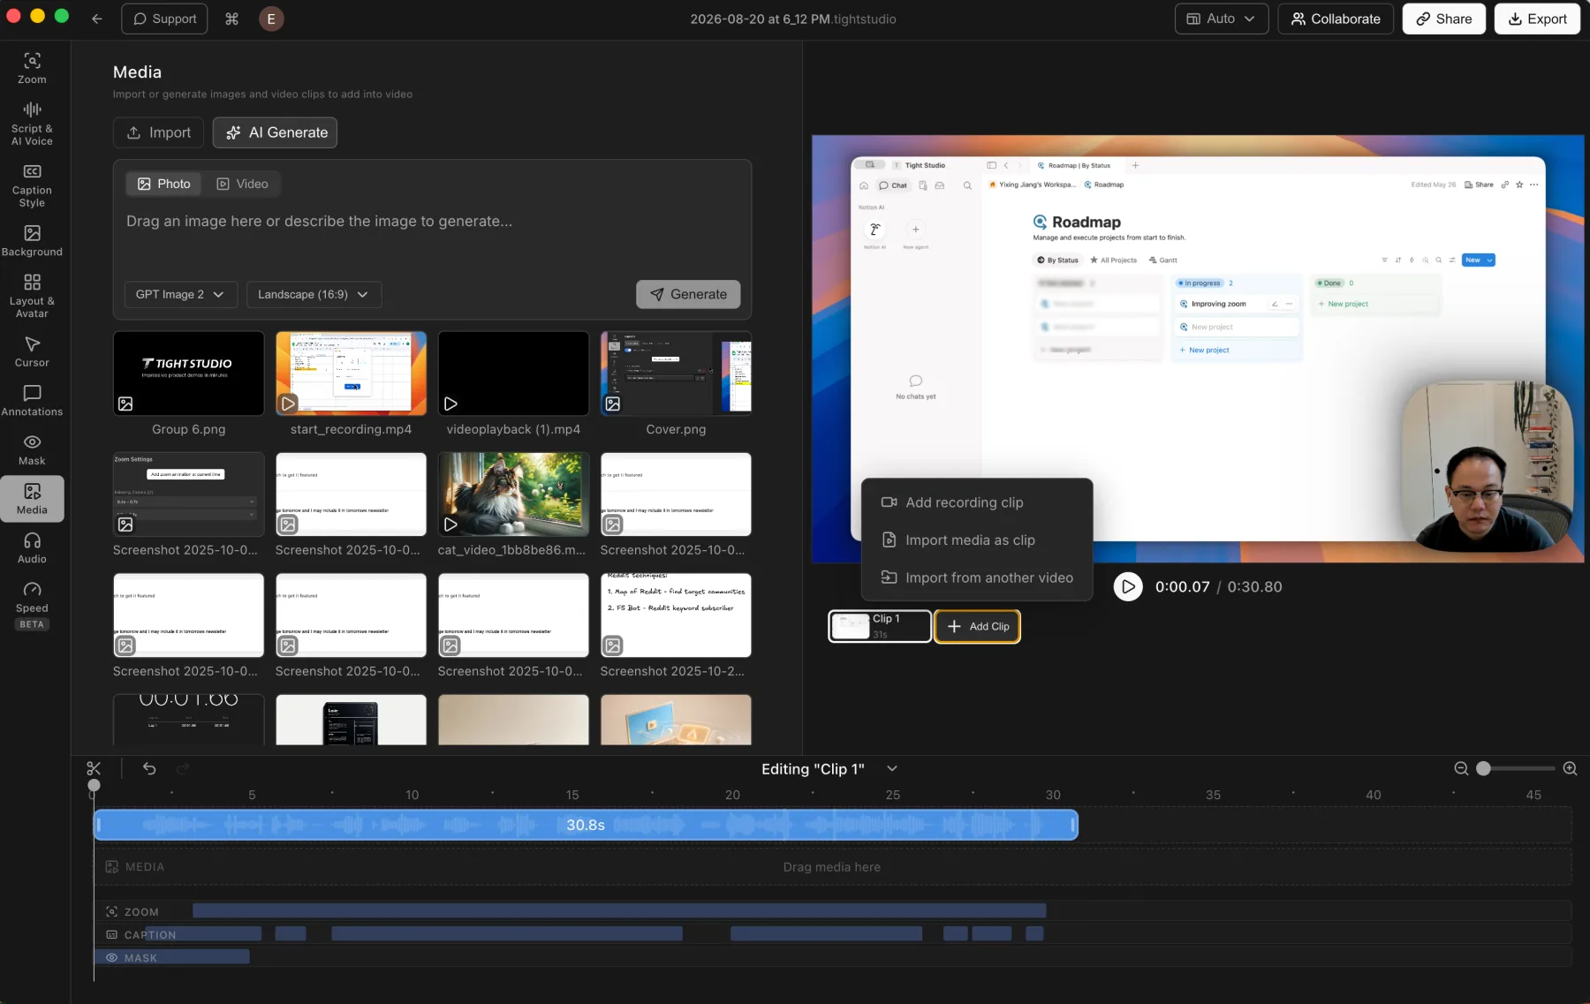The width and height of the screenshot is (1590, 1004).
Task: Zoom in the timeline
Action: (1570, 768)
